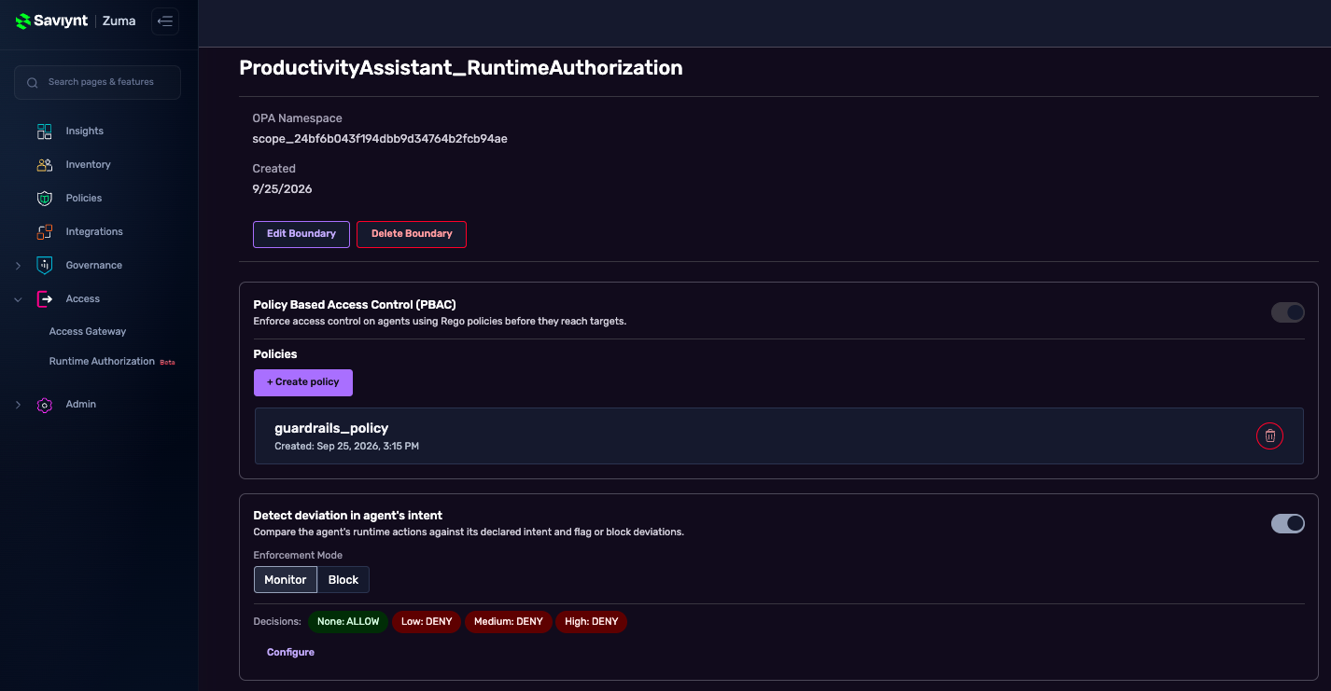Toggle the Detect deviation in agent's intent switch

1288,524
